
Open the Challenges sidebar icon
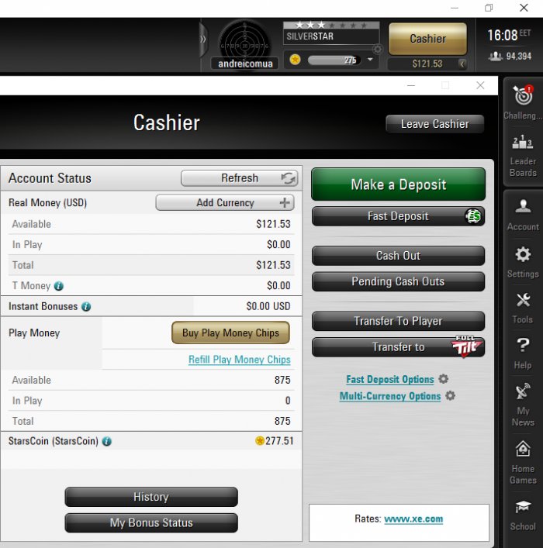[x=523, y=96]
